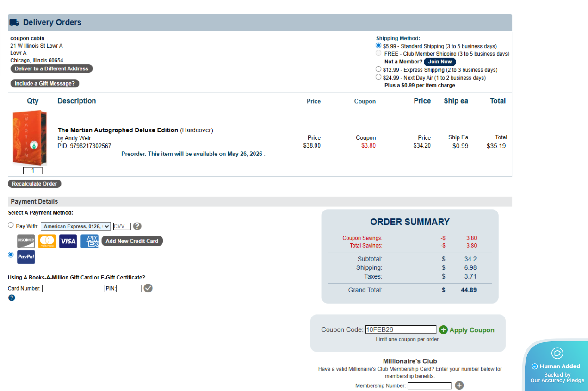Select $12.99 Express Shipping option
The height and width of the screenshot is (391, 588).
point(378,69)
